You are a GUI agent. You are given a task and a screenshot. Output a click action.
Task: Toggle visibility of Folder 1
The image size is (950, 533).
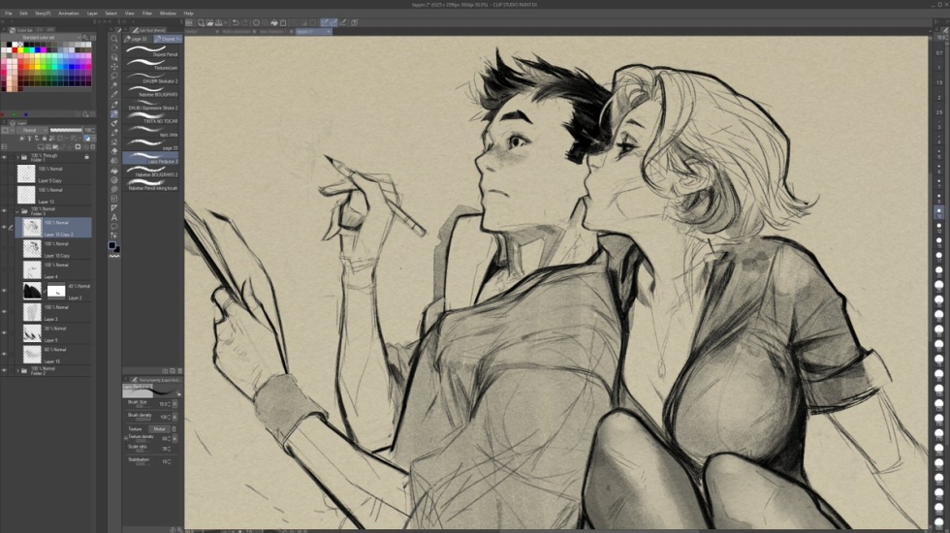4,157
